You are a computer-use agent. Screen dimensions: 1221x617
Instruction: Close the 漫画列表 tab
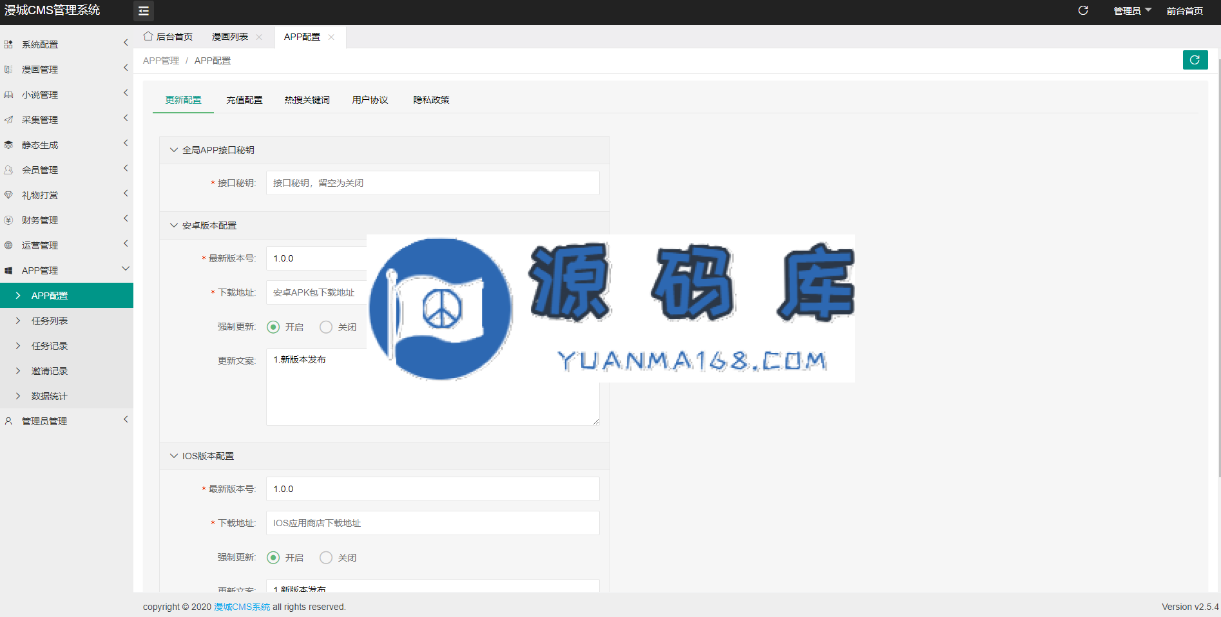pyautogui.click(x=259, y=37)
